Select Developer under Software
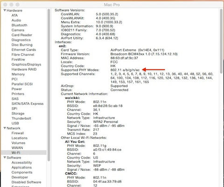 click(x=20, y=177)
